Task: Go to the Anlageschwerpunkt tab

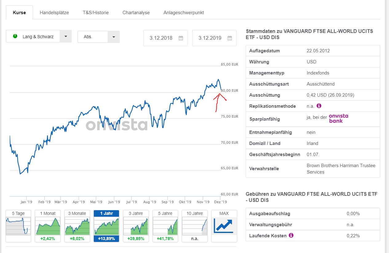Action: [184, 13]
